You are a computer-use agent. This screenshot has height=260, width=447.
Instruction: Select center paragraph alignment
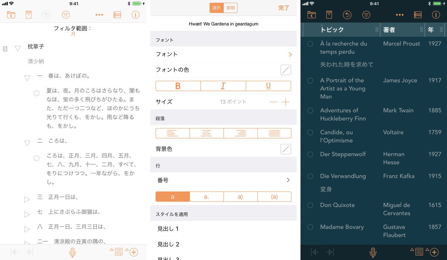(x=206, y=133)
